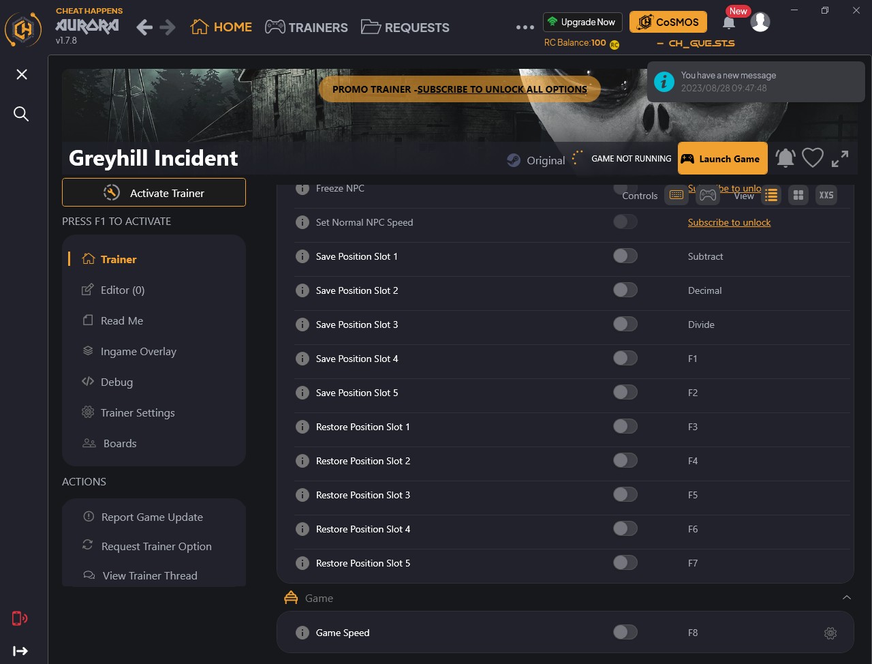Click the Upgrade Now button
The width and height of the screenshot is (872, 664).
click(x=581, y=22)
